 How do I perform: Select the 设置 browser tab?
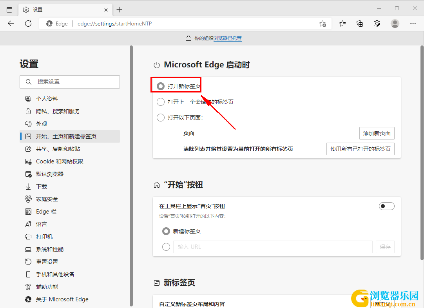65,10
